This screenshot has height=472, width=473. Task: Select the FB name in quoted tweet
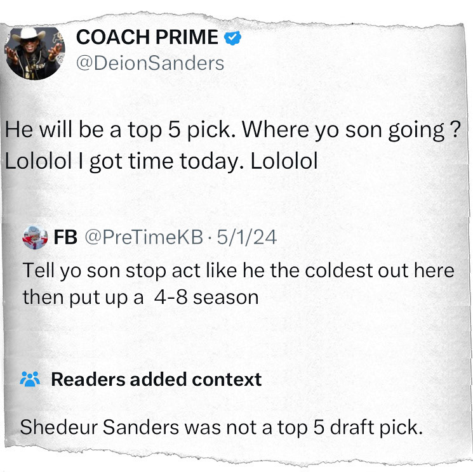65,238
